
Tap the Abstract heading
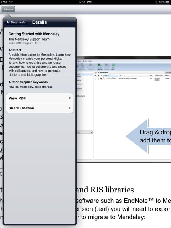tap(15, 50)
